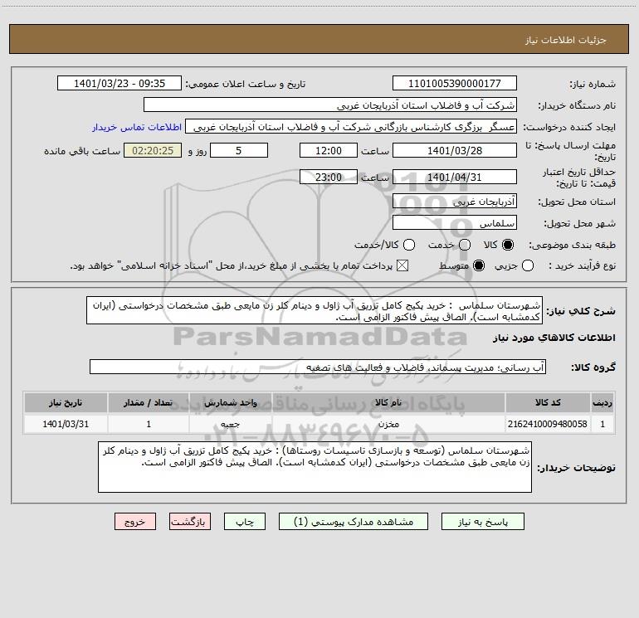Click the ردیف column header
Image resolution: width=639 pixels, height=618 pixels.
click(602, 403)
